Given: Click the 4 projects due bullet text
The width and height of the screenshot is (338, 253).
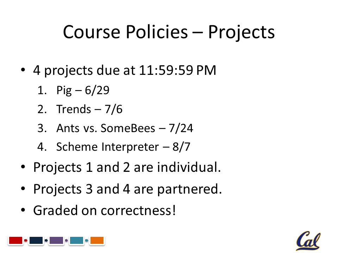Looking at the screenshot, I should 125,71.
